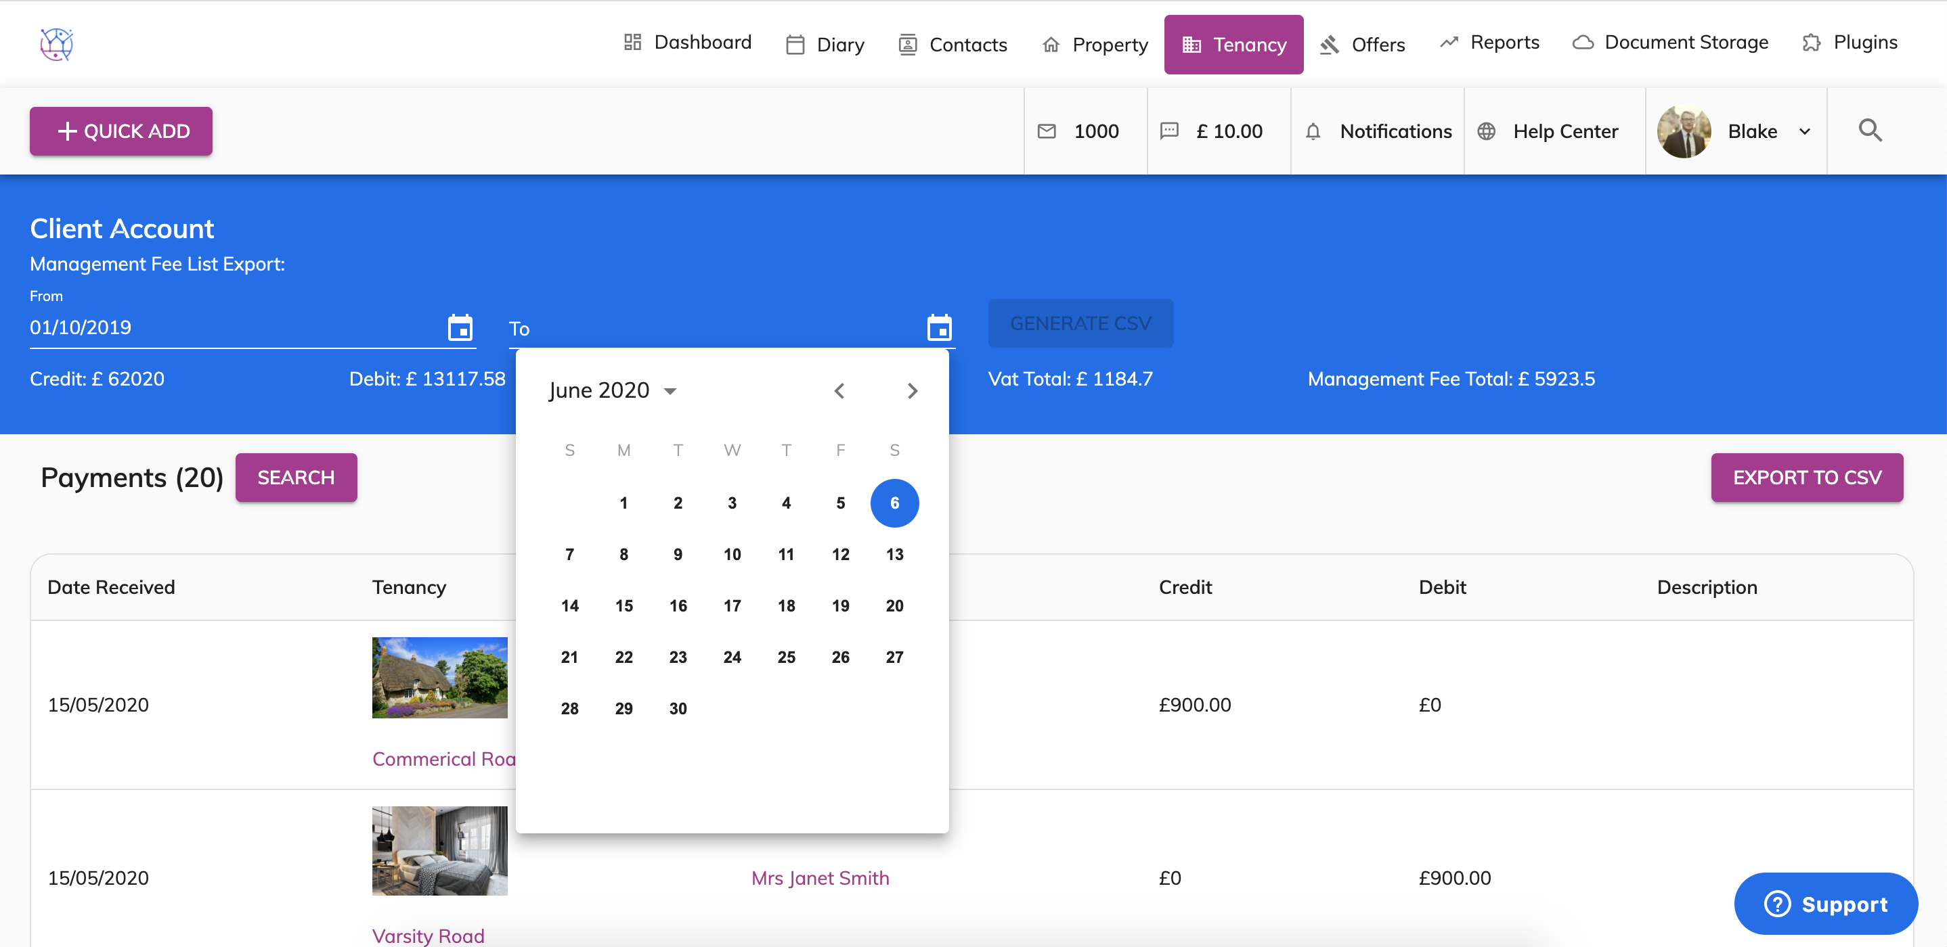
Task: Click the Varsity Road bedroom thumbnail
Action: 439,850
